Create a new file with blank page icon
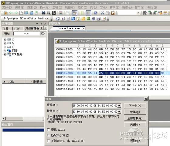This screenshot has height=146, width=170. pyautogui.click(x=21, y=13)
